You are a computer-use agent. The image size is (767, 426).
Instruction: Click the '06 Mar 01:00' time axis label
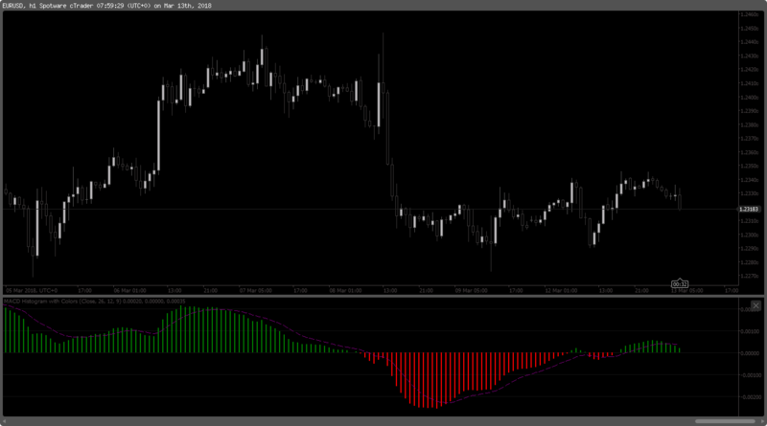coord(129,291)
